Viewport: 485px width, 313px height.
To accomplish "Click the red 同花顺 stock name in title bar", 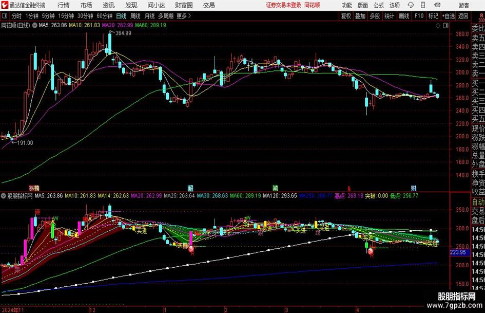I will pos(312,5).
